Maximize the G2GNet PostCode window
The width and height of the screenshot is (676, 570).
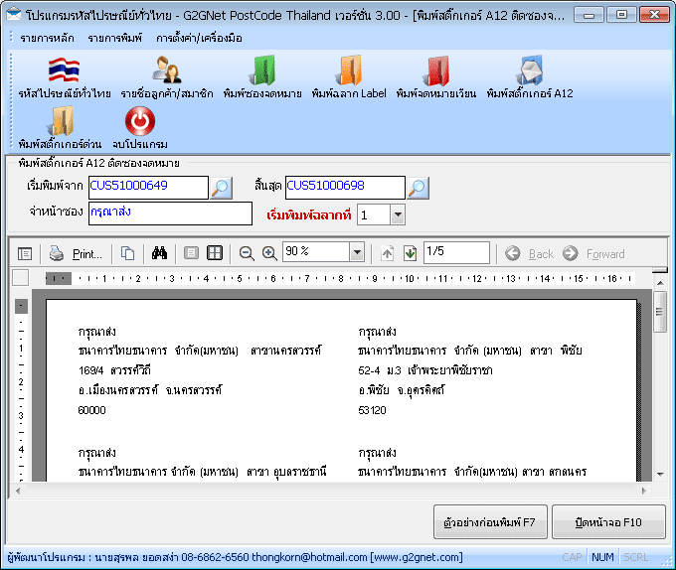(x=621, y=15)
